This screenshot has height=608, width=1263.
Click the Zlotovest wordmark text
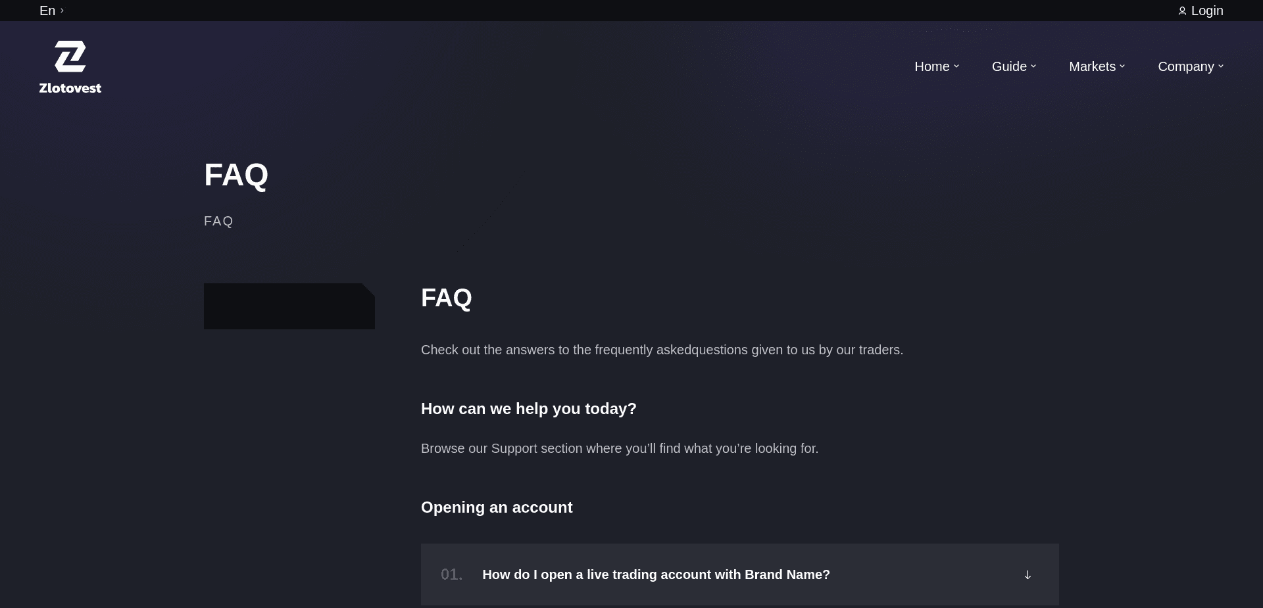(x=70, y=88)
